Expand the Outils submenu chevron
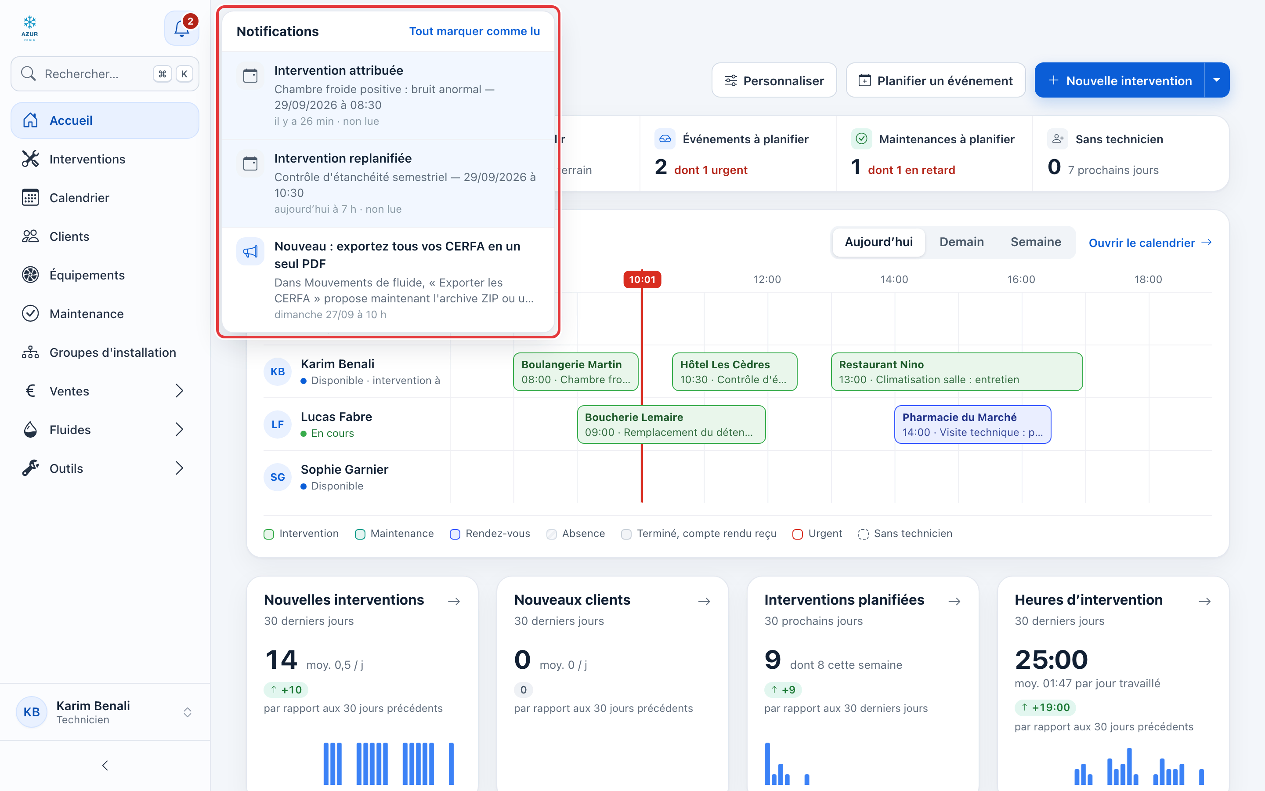Viewport: 1265px width, 791px height. [x=179, y=468]
